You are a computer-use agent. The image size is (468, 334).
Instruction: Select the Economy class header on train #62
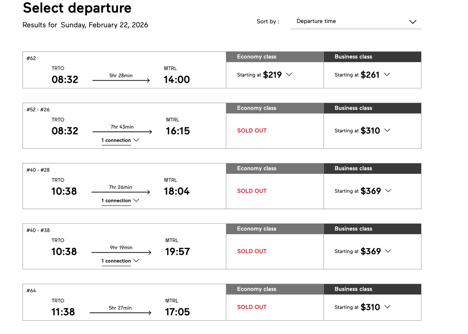275,57
